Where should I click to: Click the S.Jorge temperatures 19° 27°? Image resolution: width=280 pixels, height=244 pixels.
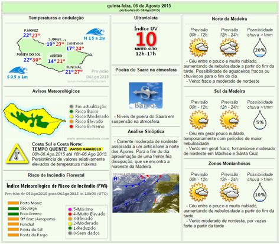tap(56, 44)
